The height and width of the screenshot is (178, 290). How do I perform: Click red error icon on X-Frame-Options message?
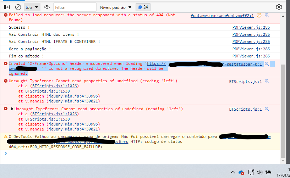click(x=6, y=63)
